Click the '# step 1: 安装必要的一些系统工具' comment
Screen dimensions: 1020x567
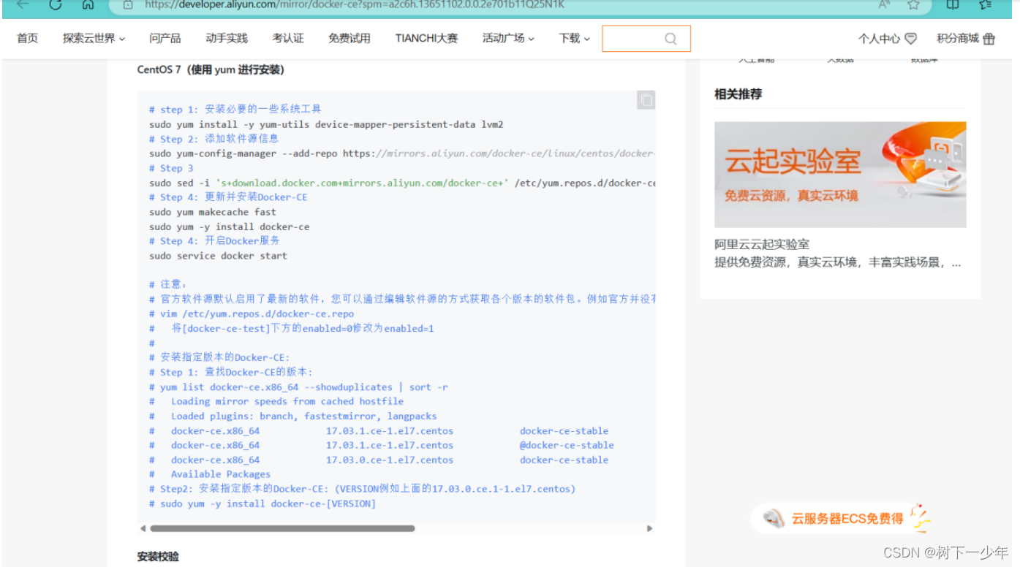[x=235, y=110]
